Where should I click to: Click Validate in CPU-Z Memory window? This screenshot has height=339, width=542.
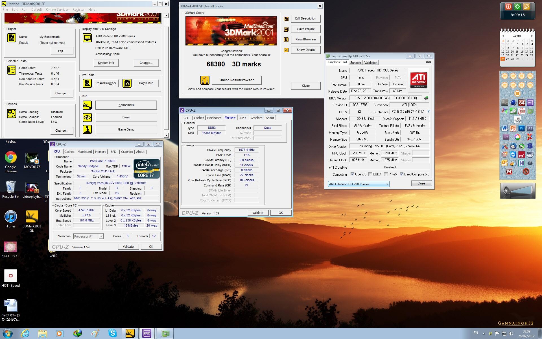tap(258, 213)
